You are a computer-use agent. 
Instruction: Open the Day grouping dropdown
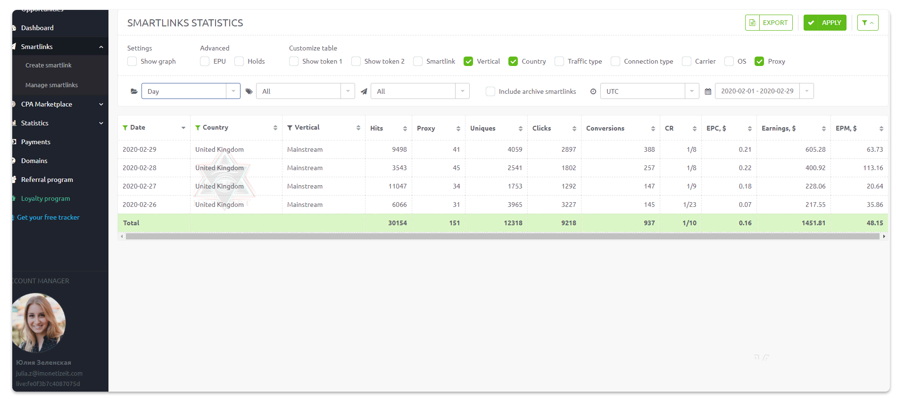click(x=191, y=91)
